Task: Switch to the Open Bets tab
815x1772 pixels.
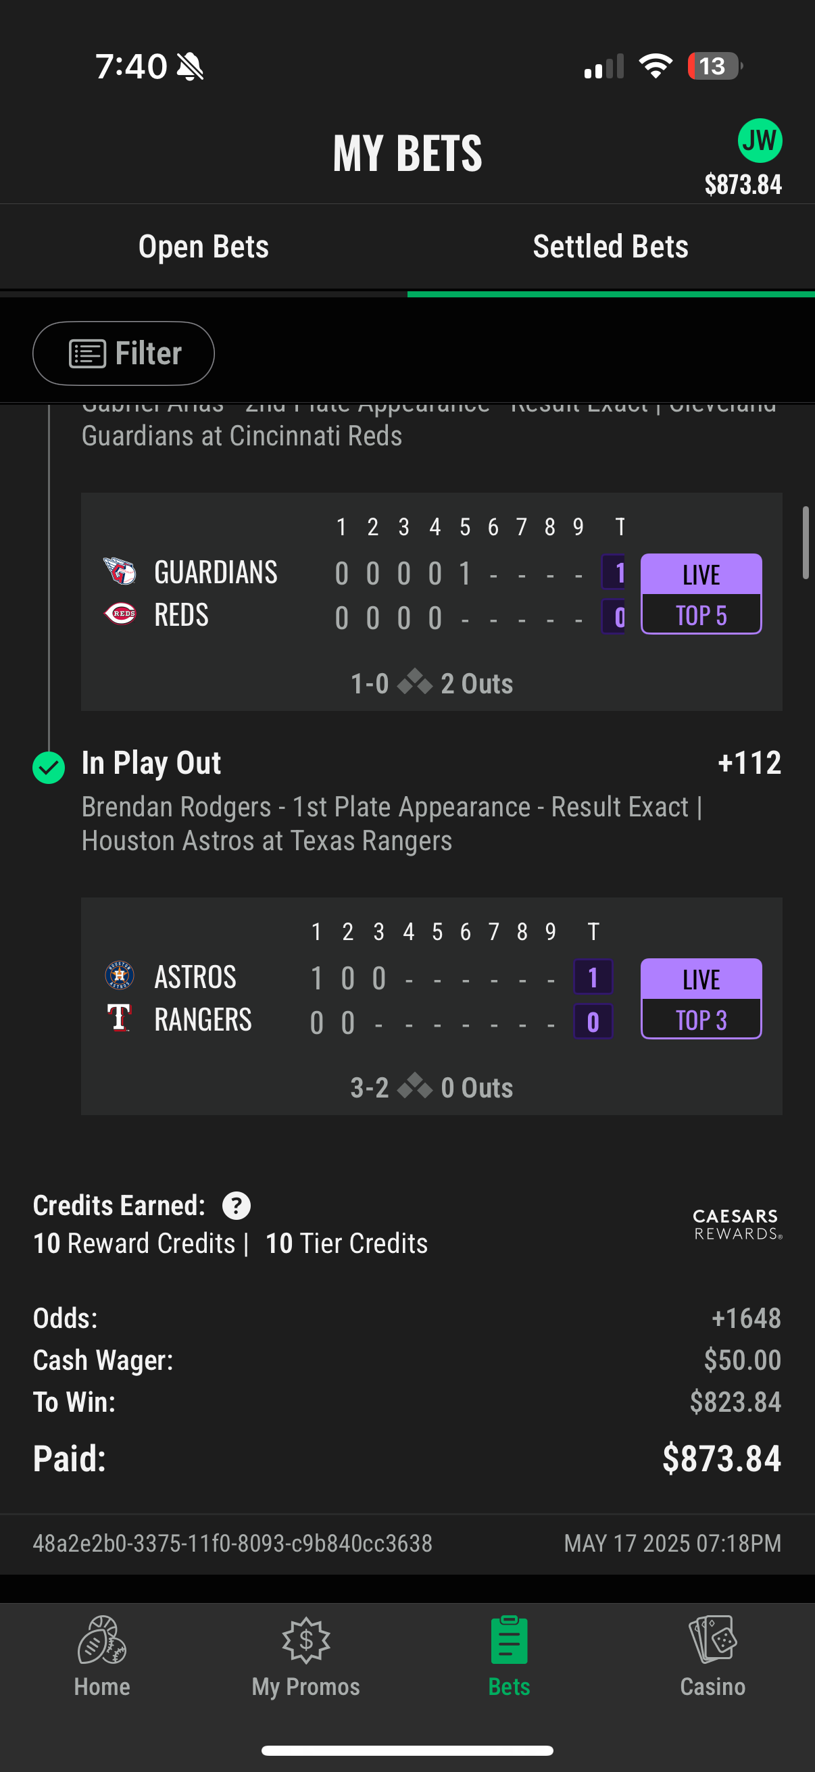Action: click(203, 246)
